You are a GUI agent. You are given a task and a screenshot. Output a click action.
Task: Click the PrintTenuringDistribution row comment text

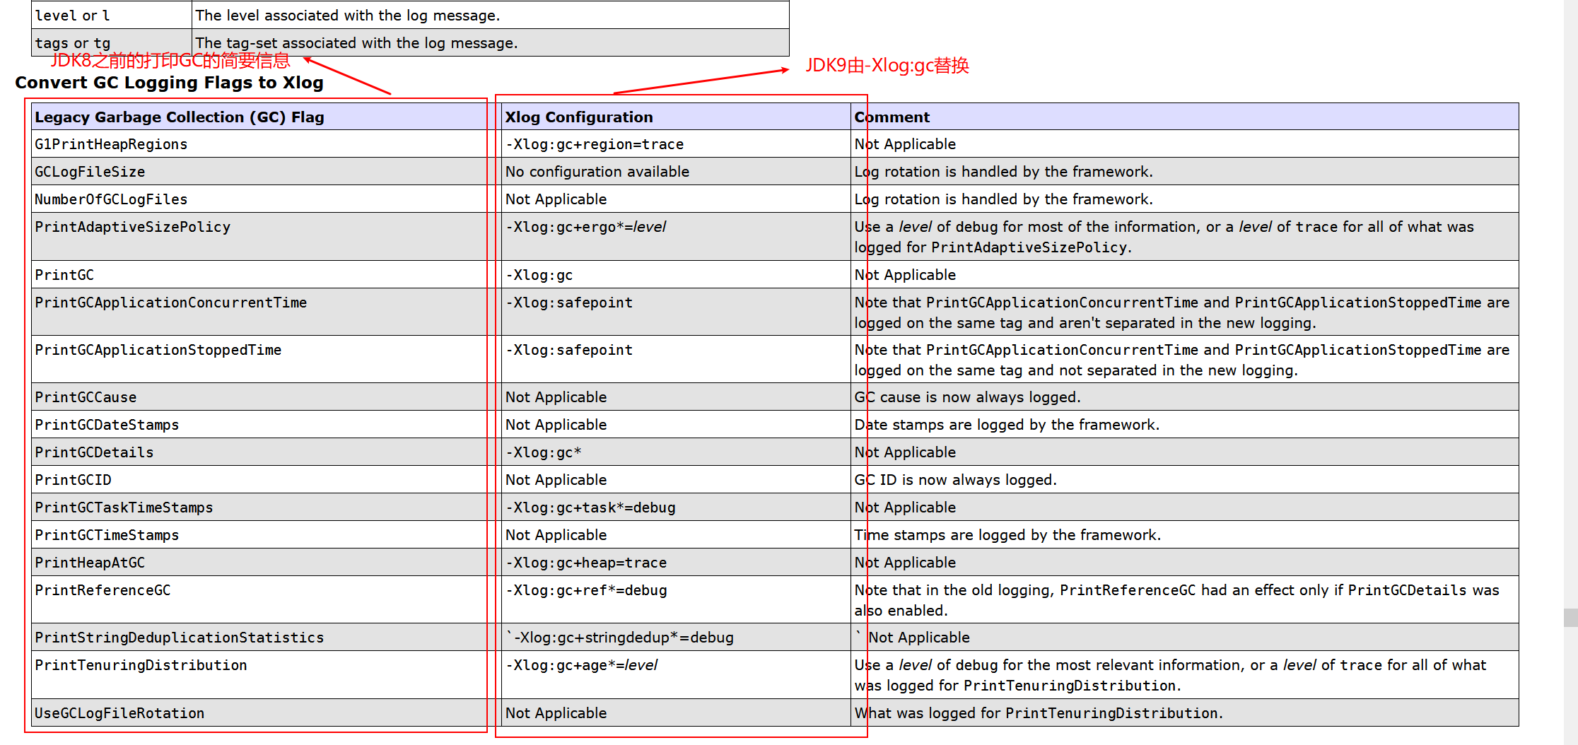[x=1170, y=675]
